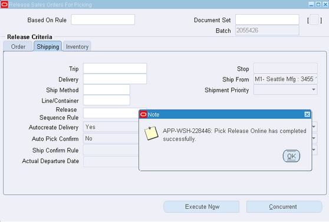Click the Based On Rule field
The image size is (329, 222).
click(x=103, y=19)
